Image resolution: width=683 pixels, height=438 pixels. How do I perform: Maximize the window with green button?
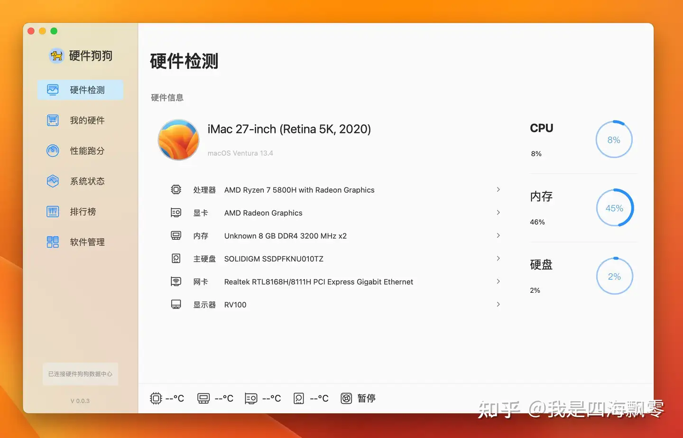pyautogui.click(x=54, y=31)
